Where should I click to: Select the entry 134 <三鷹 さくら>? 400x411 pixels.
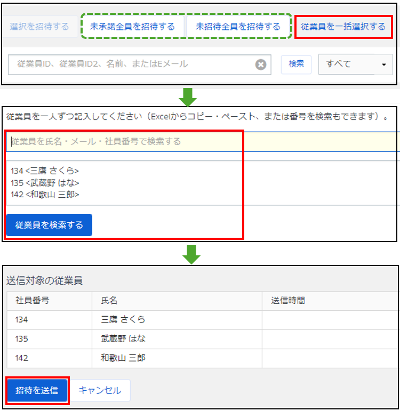pyautogui.click(x=45, y=171)
